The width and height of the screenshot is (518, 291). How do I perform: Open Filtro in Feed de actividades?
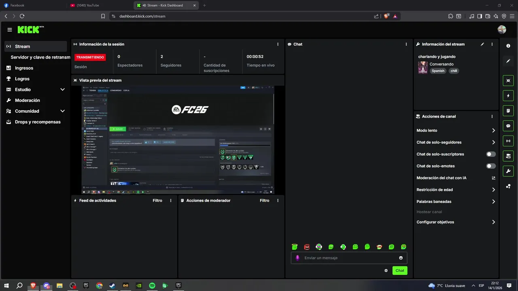(157, 200)
